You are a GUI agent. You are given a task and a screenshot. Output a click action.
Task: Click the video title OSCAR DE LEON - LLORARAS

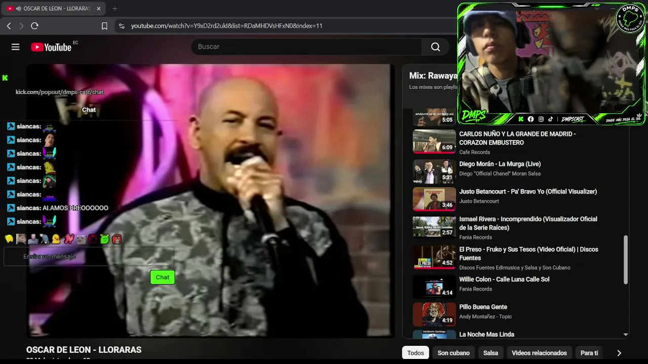click(84, 350)
